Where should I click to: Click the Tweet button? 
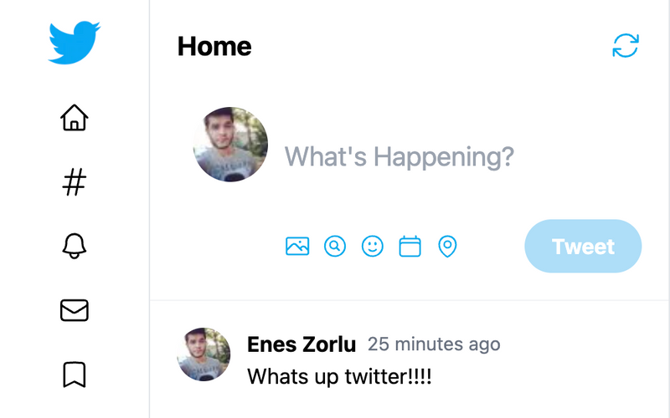point(583,246)
